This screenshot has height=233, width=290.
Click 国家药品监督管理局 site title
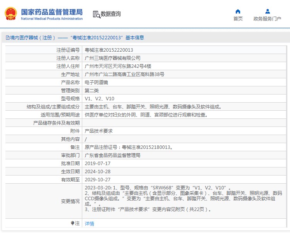point(52,12)
